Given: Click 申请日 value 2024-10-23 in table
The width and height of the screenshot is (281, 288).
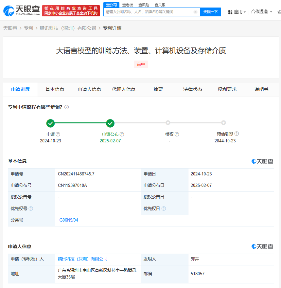Looking at the screenshot, I should click(201, 174).
